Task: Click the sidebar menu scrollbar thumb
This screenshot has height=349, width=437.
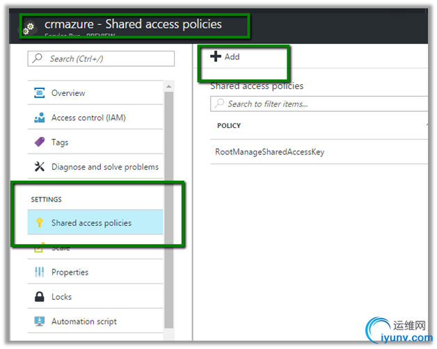Action: click(x=169, y=210)
